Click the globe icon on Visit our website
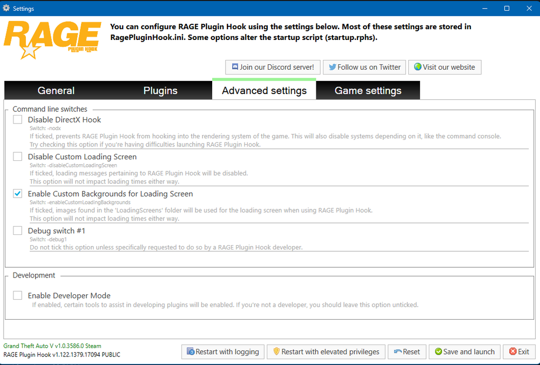The image size is (540, 365). (418, 67)
